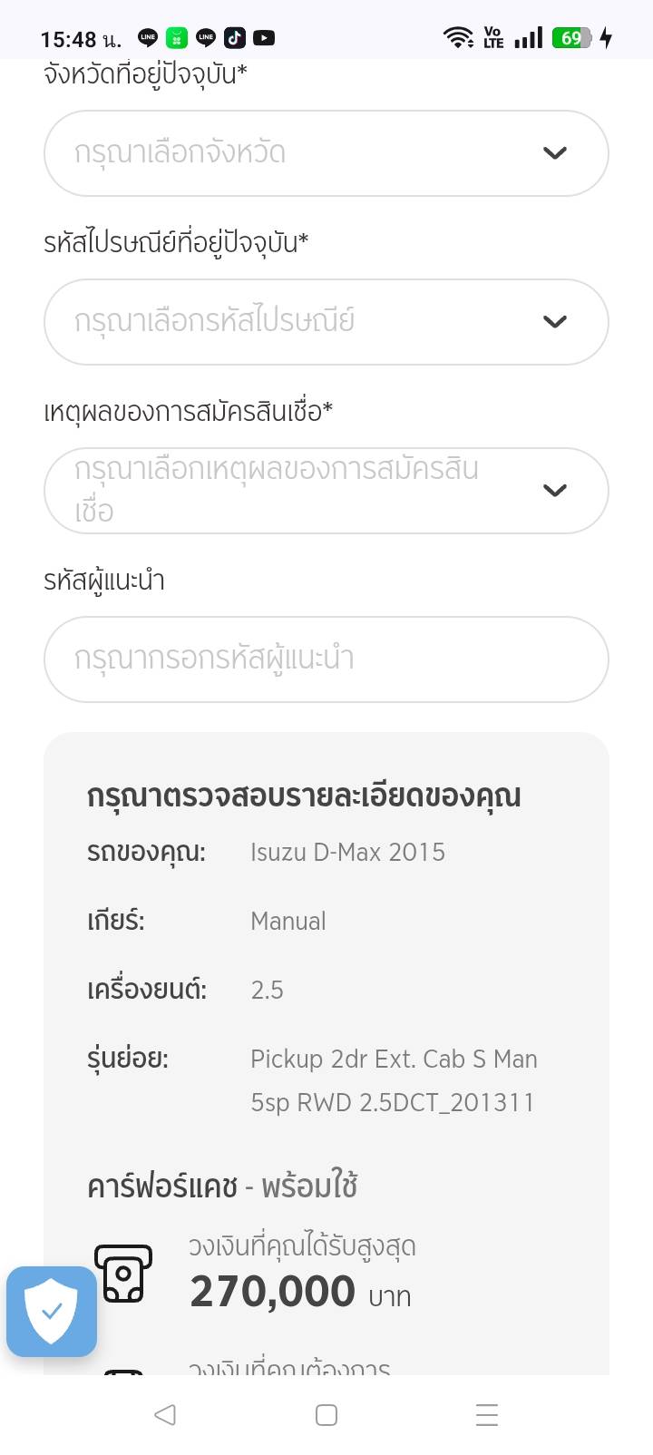Tap the TikTok notification icon in the status bar
The image size is (653, 1455).
click(235, 38)
